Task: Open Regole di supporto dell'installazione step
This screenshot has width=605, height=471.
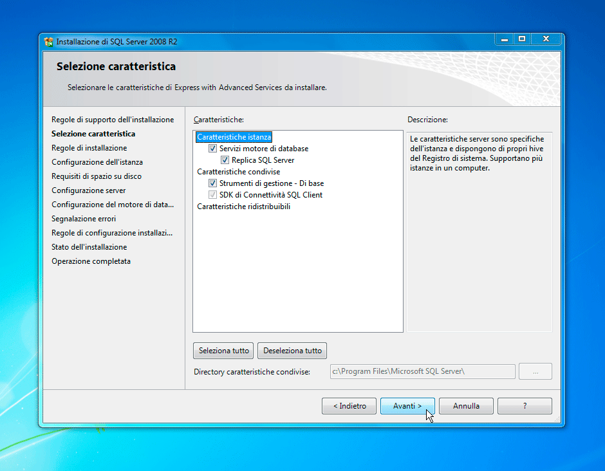Action: pos(113,120)
